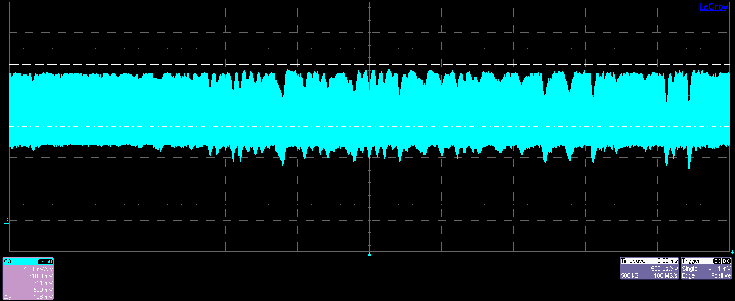Select the 311 mV cursor readout

44,283
